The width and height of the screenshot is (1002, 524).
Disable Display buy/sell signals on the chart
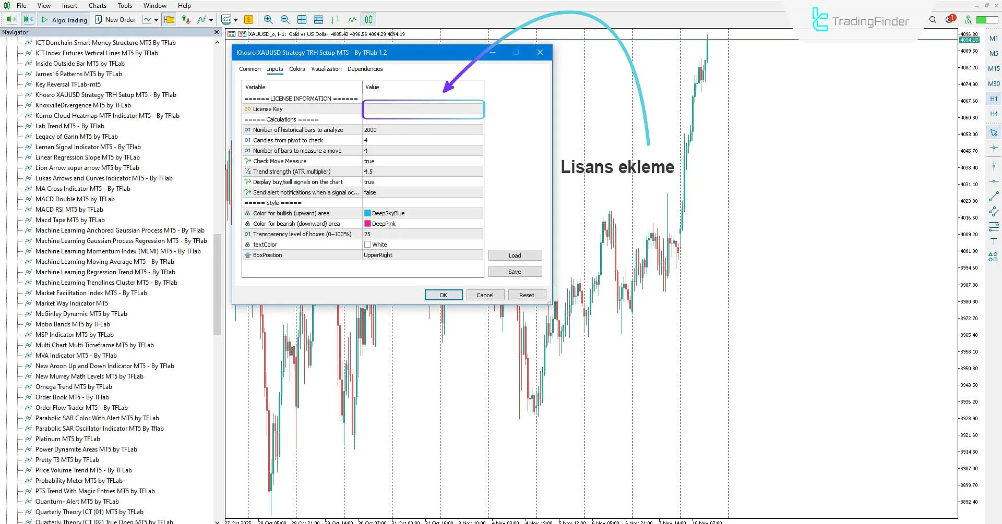pyautogui.click(x=423, y=181)
